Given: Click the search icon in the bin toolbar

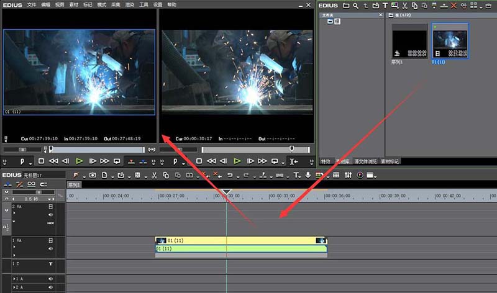Looking at the screenshot, I should point(355,6).
